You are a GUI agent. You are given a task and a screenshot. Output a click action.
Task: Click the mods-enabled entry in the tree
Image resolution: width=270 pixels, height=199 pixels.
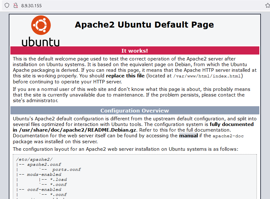[44, 175]
